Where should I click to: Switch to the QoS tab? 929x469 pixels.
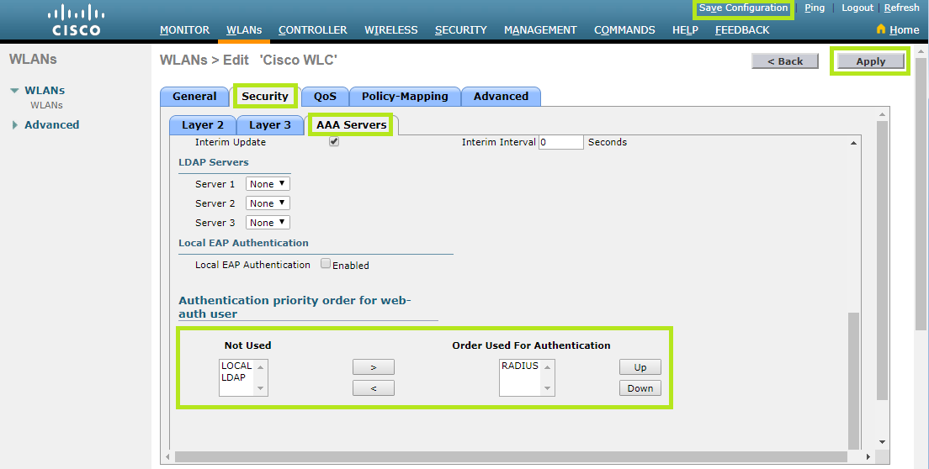pyautogui.click(x=325, y=97)
